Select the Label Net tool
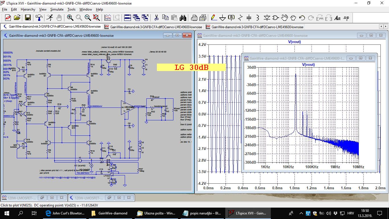The image size is (389, 219). click(231, 18)
